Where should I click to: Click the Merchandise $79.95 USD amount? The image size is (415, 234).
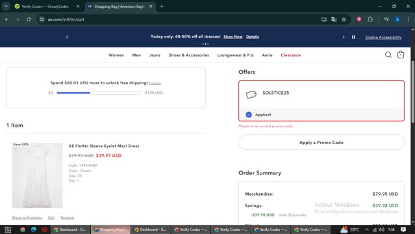(x=385, y=194)
